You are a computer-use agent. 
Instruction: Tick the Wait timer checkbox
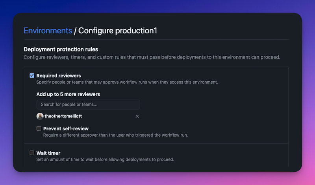pyautogui.click(x=32, y=153)
